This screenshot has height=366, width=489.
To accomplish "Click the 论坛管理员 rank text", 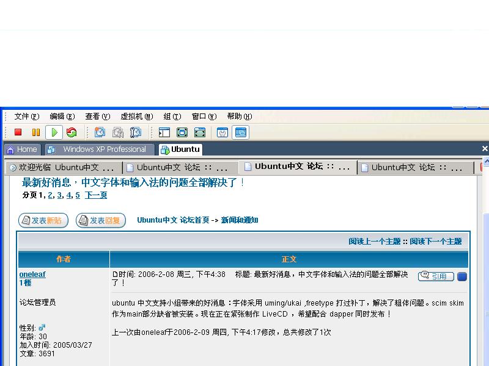I will coord(37,302).
